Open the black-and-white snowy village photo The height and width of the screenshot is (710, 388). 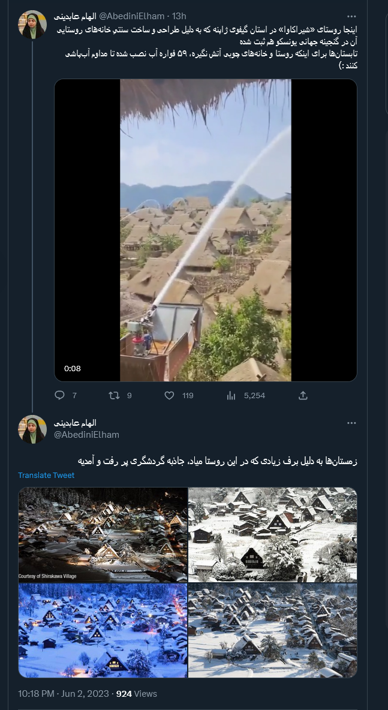(272, 534)
